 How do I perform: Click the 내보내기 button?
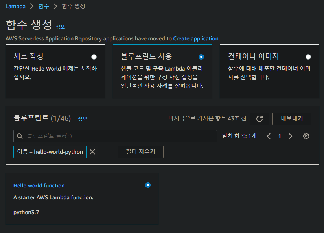292,119
